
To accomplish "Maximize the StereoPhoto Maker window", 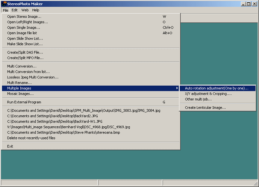I will (x=248, y=4).
